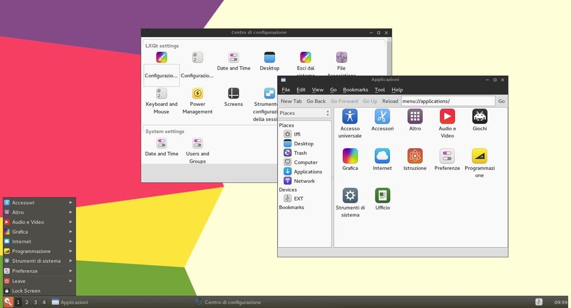The height and width of the screenshot is (308, 571).
Task: Open the Accesso universale category icon
Action: coord(350,116)
